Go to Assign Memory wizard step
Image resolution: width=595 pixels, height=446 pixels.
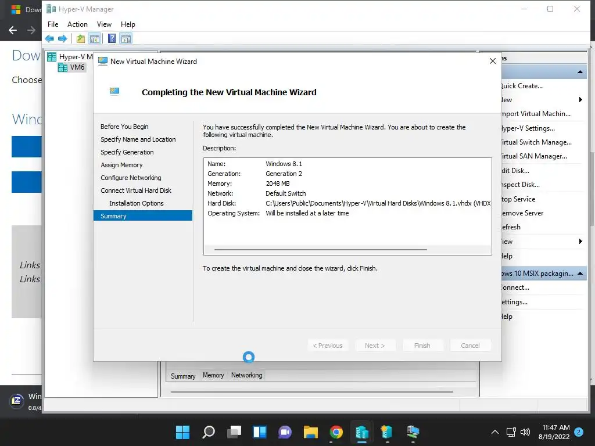[121, 165]
